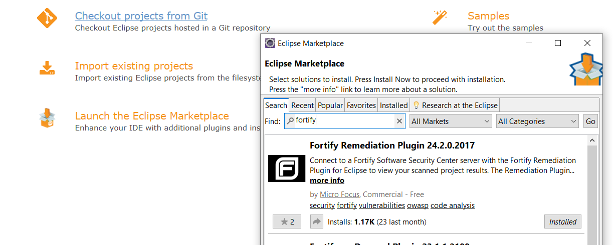Screen dimensions: 613x245
Task: Click the Import existing projects download icon
Action: coord(47,68)
